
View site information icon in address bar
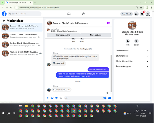(16, 8)
